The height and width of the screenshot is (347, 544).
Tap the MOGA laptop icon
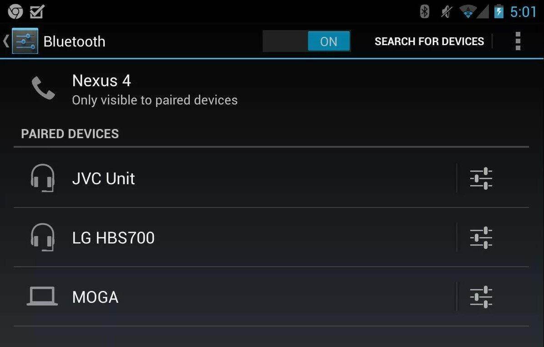pyautogui.click(x=42, y=296)
